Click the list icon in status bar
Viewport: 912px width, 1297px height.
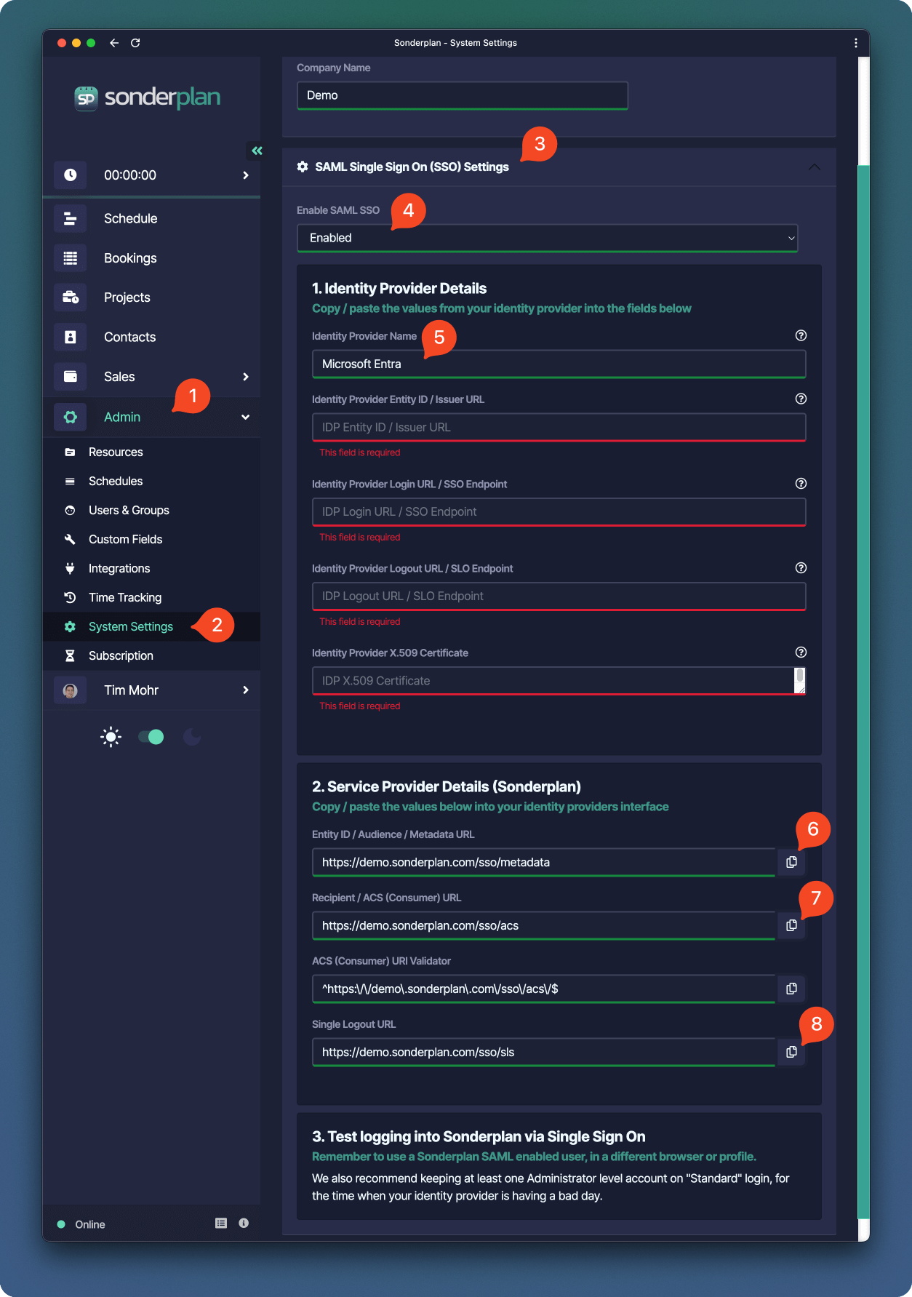coord(221,1224)
